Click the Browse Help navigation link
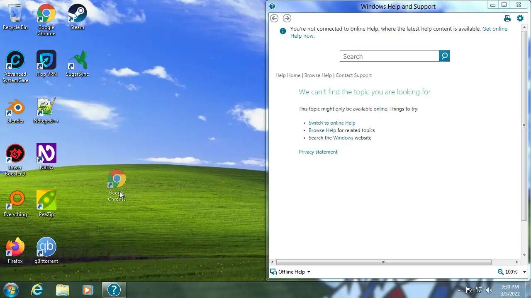The height and width of the screenshot is (298, 531). [318, 75]
